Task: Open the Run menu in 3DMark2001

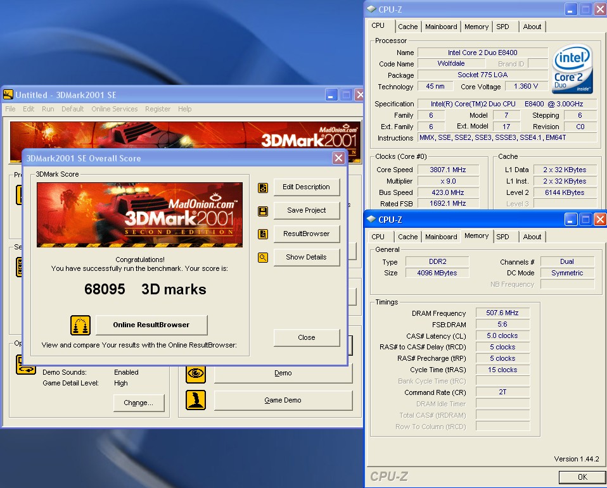Action: tap(48, 109)
